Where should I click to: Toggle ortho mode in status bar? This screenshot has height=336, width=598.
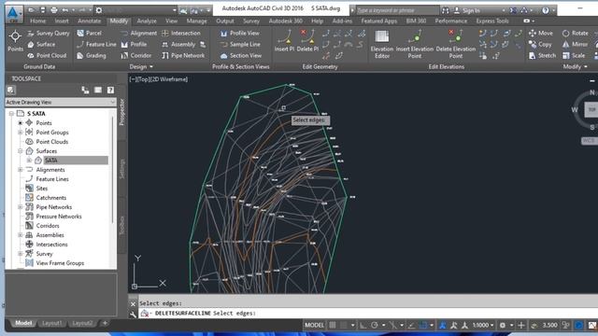(x=363, y=325)
